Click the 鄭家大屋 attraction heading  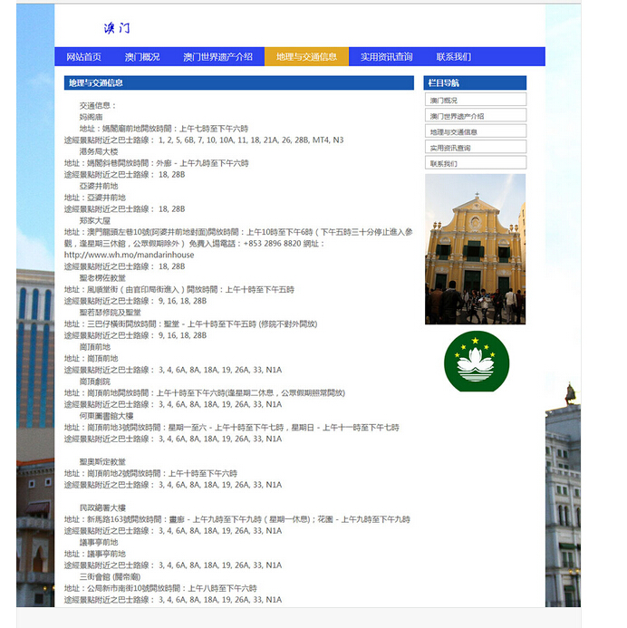click(94, 220)
